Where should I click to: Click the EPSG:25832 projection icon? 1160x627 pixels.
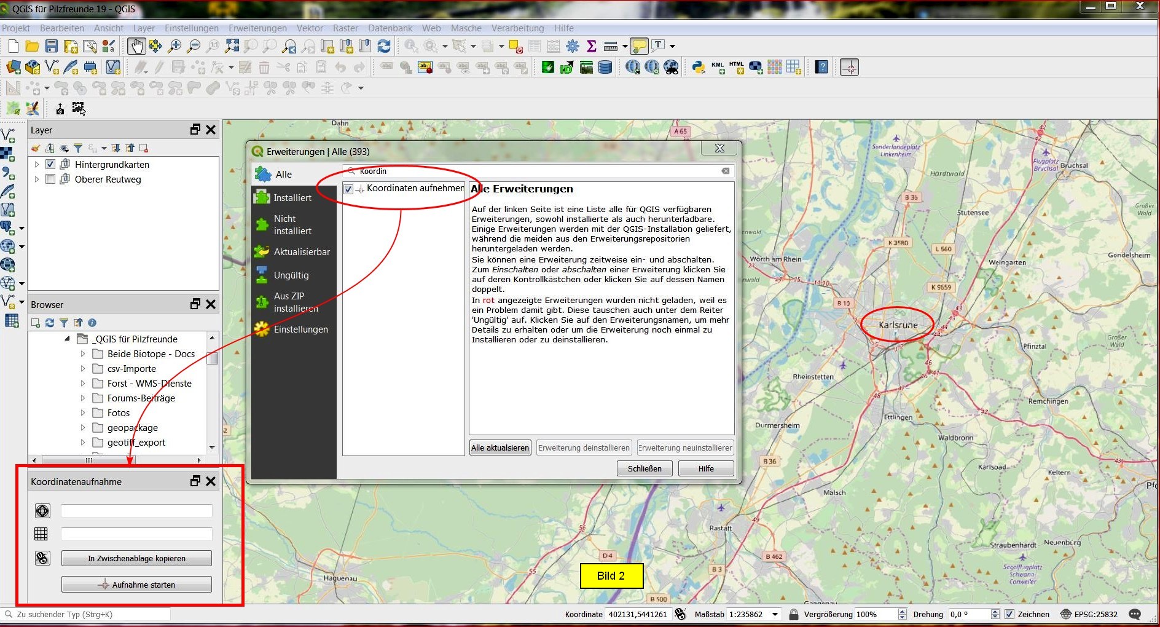click(1066, 614)
